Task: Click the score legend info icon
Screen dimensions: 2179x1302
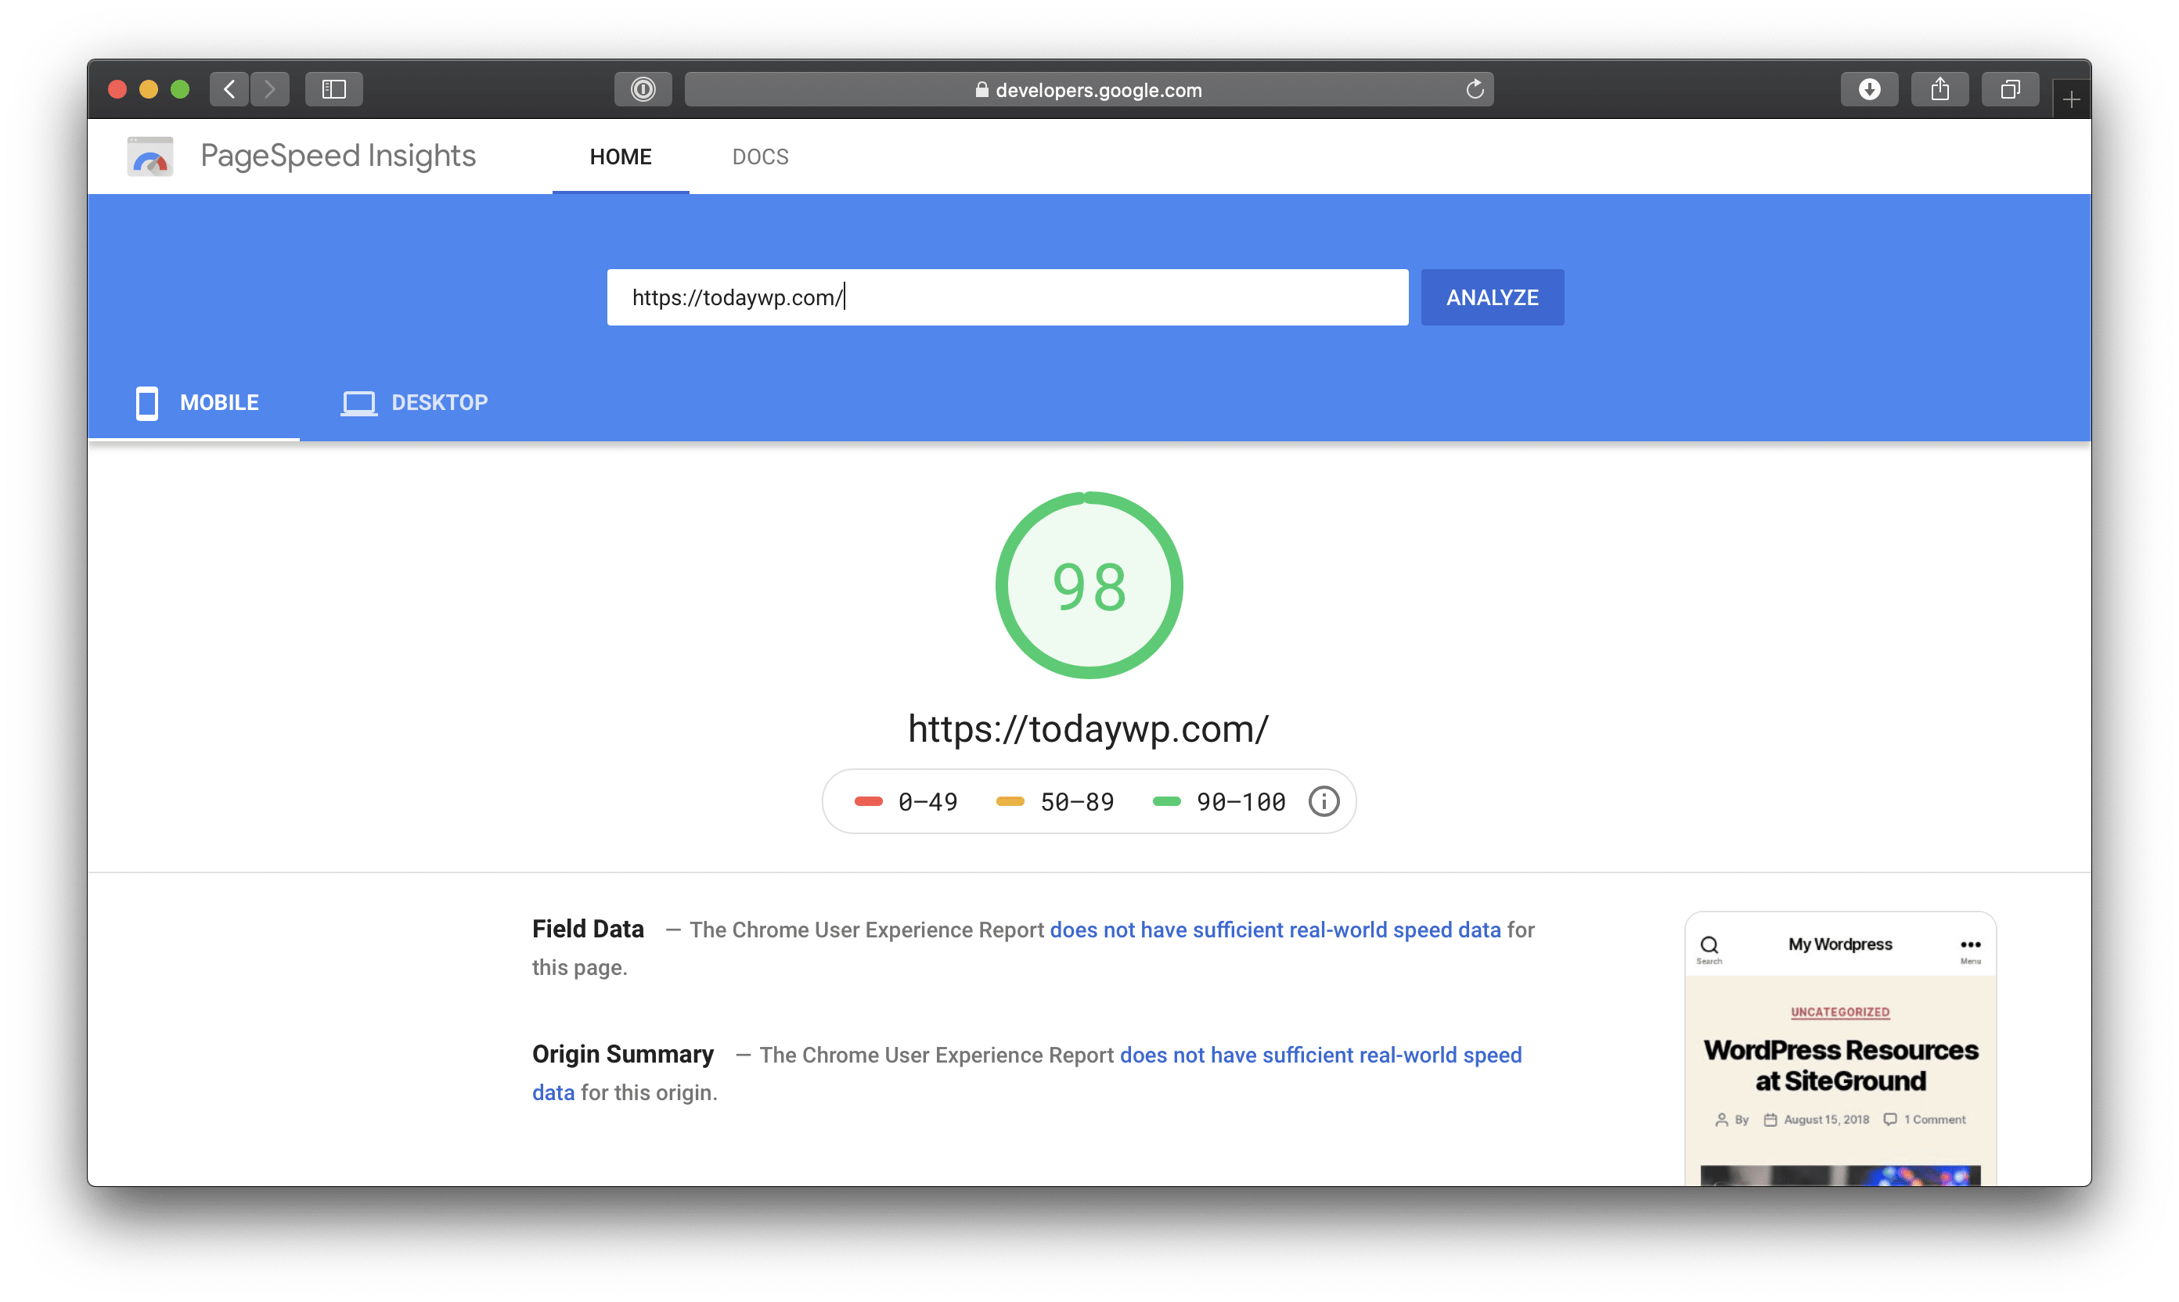Action: pyautogui.click(x=1324, y=801)
